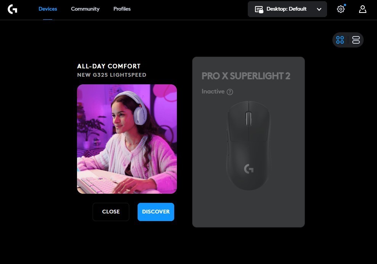Click the mouse scroll wheel in device image
The image size is (377, 264).
click(x=249, y=119)
